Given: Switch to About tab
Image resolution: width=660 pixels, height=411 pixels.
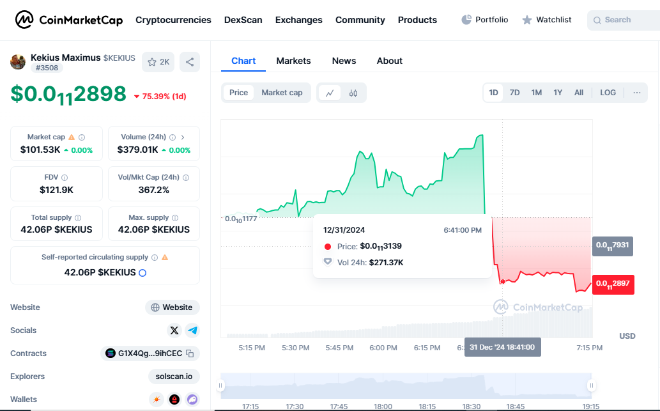Looking at the screenshot, I should (x=389, y=61).
